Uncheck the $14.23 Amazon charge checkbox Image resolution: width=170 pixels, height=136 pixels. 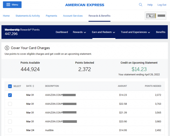tap(10, 95)
